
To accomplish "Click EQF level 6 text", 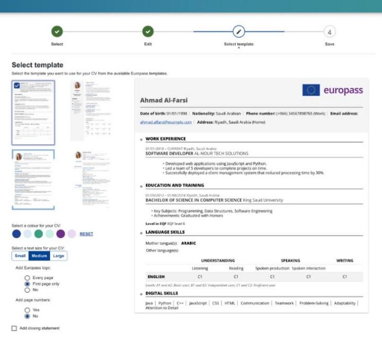I will 176,224.
